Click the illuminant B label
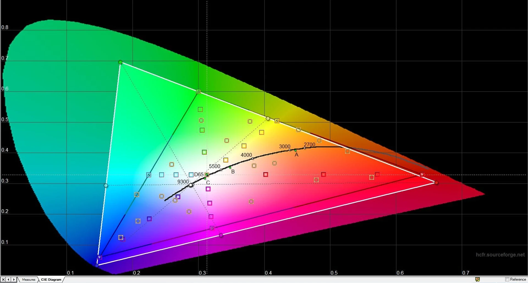The height and width of the screenshot is (283, 528). coord(233,172)
